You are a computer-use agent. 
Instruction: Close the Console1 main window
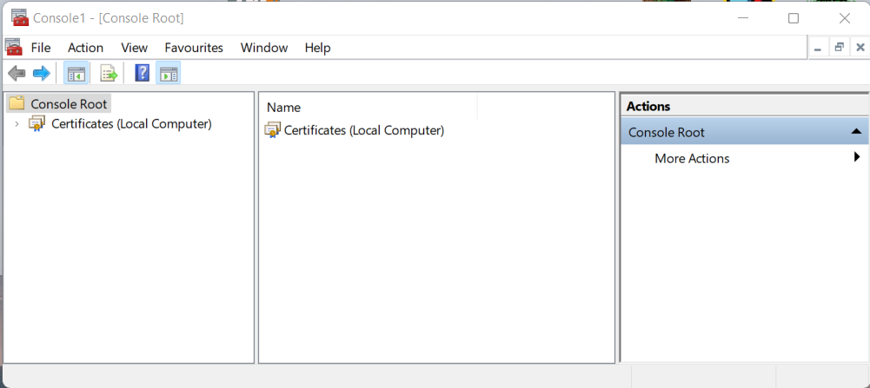(x=845, y=18)
